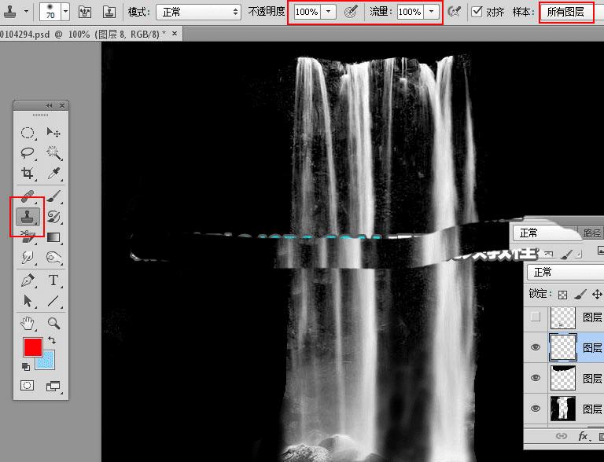Select the Zoom magnifier tool
This screenshot has width=604, height=462.
[53, 324]
